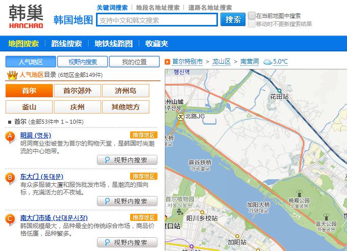Click the 南营洞 breadcrumb link
The height and width of the screenshot is (251, 347).
click(249, 62)
